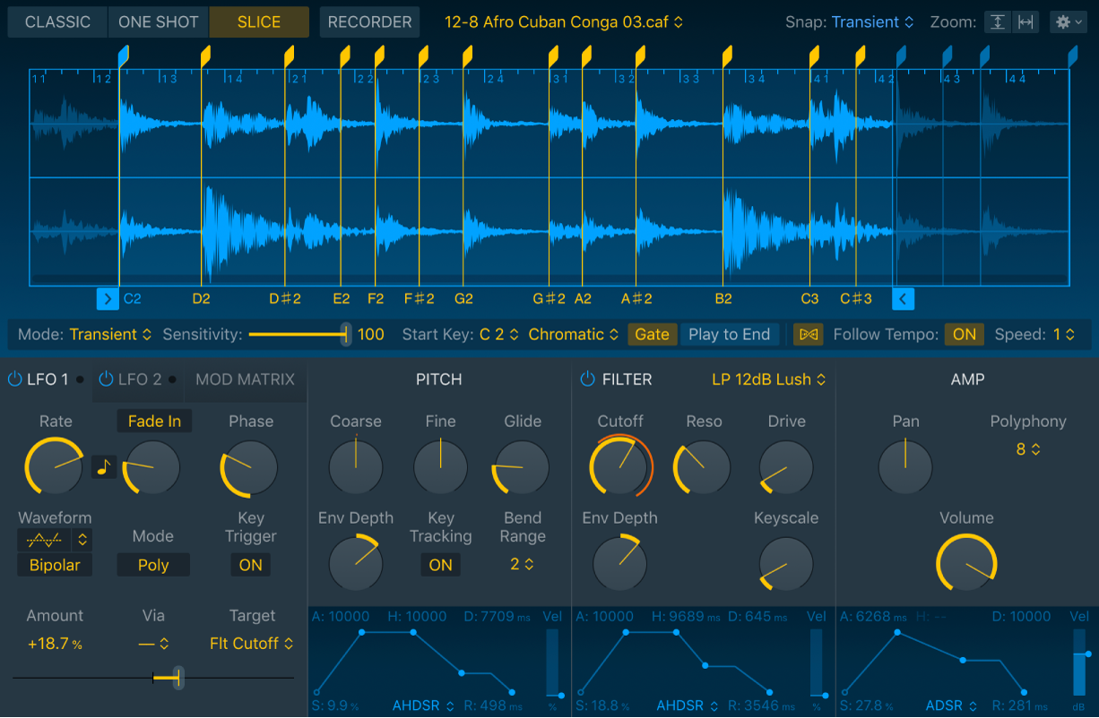
Task: Toggle the Filter section power icon
Action: tap(587, 379)
